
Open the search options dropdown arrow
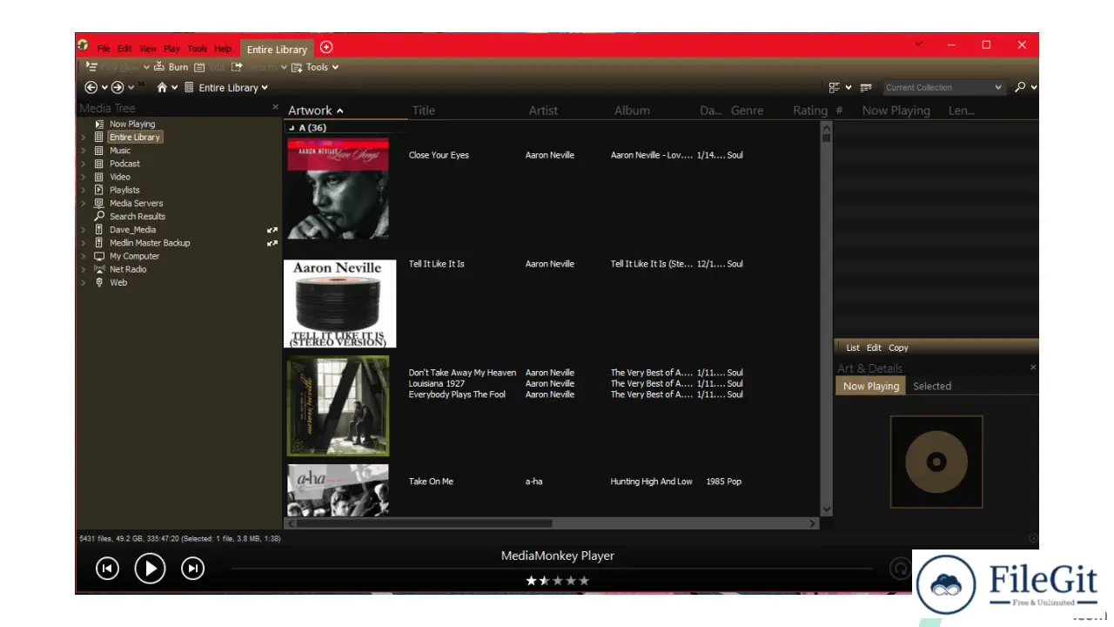point(1034,87)
